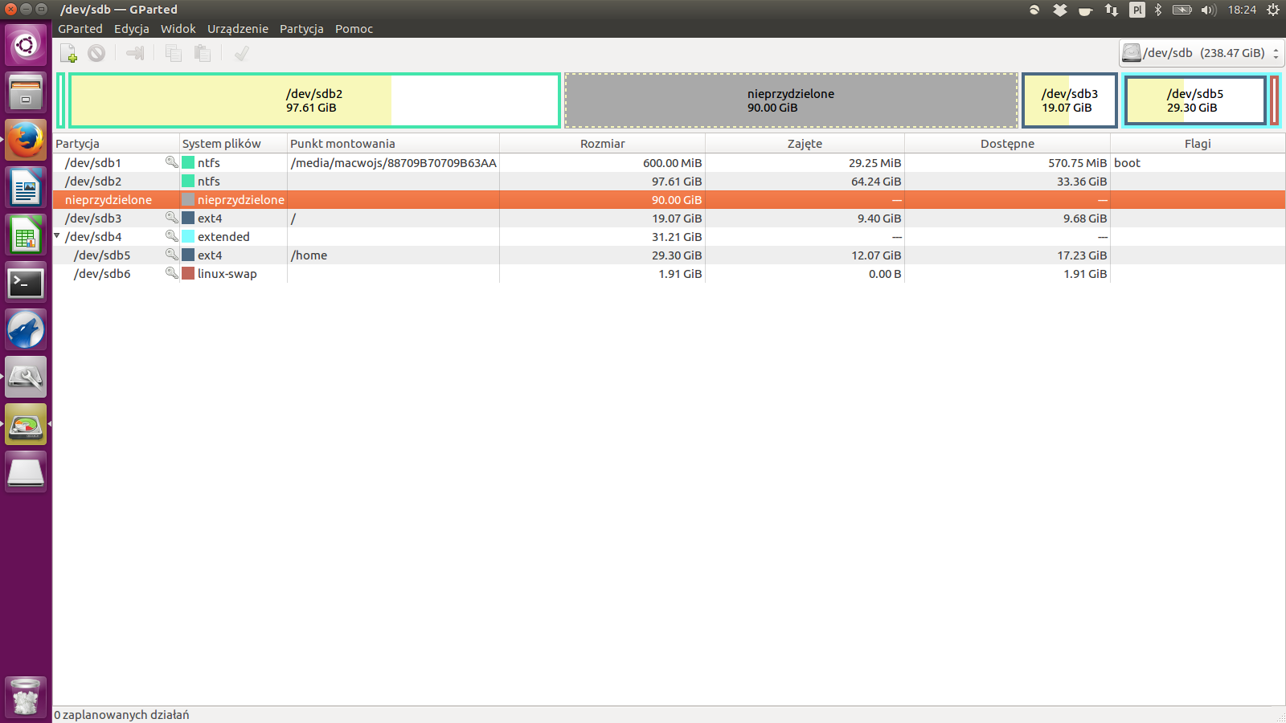1286x723 pixels.
Task: Select the /dev/sdb2 ntfs row
Action: coord(669,181)
